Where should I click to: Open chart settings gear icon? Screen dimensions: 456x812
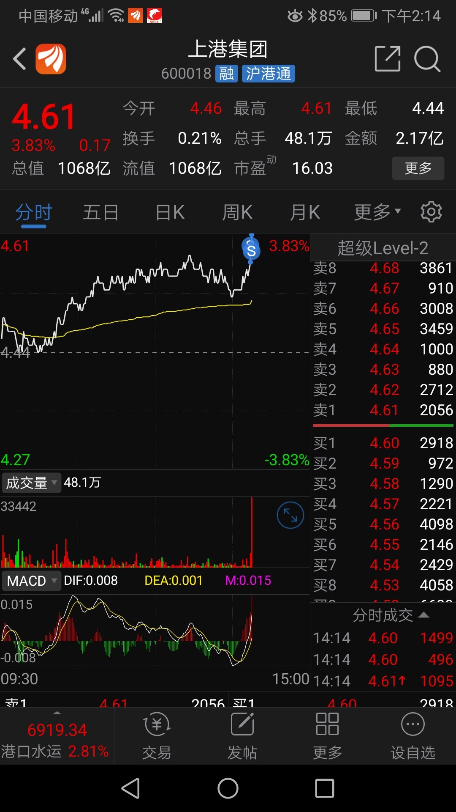[431, 212]
